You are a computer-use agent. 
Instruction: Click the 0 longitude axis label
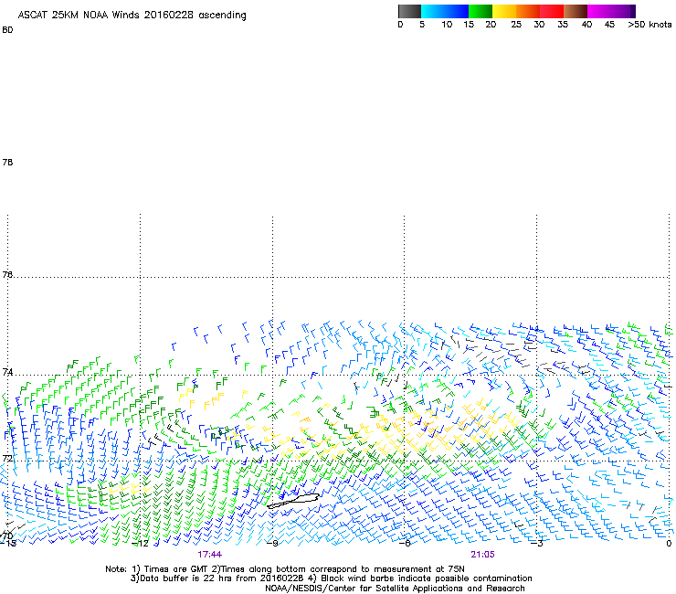(x=669, y=543)
